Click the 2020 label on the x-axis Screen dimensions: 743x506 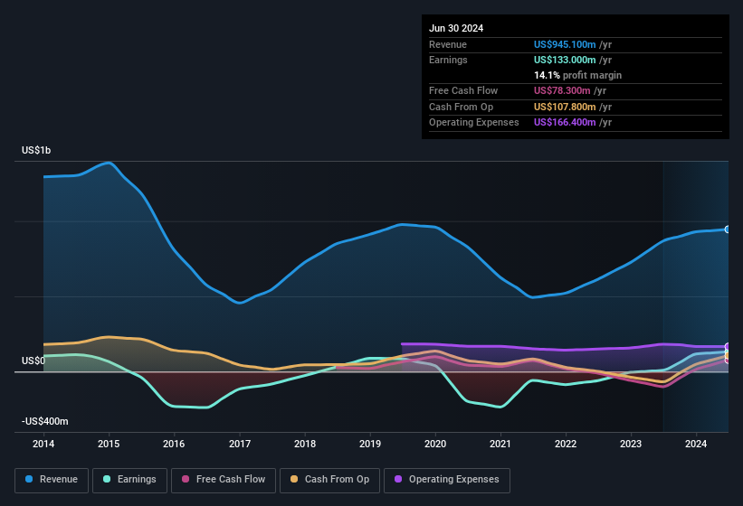click(435, 444)
